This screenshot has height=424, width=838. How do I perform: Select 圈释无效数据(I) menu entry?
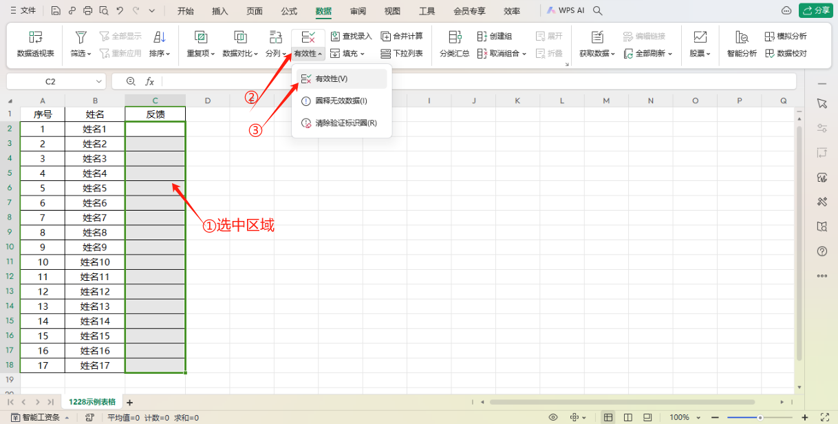pyautogui.click(x=341, y=101)
